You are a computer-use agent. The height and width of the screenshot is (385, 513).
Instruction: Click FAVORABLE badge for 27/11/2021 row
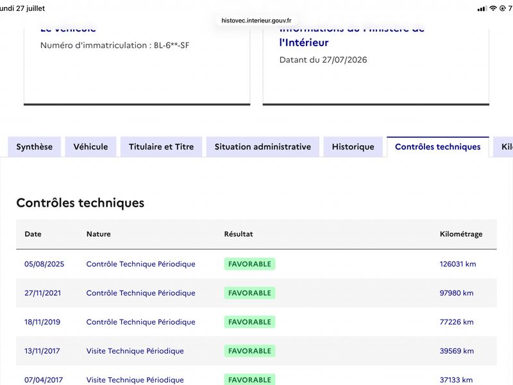pyautogui.click(x=249, y=293)
